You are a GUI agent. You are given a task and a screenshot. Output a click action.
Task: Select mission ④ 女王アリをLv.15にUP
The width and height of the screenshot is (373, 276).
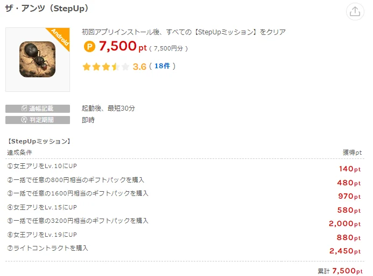[42, 207]
